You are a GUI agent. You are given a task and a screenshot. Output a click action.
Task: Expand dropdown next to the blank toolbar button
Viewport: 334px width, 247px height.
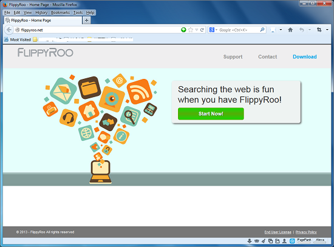tap(281, 30)
